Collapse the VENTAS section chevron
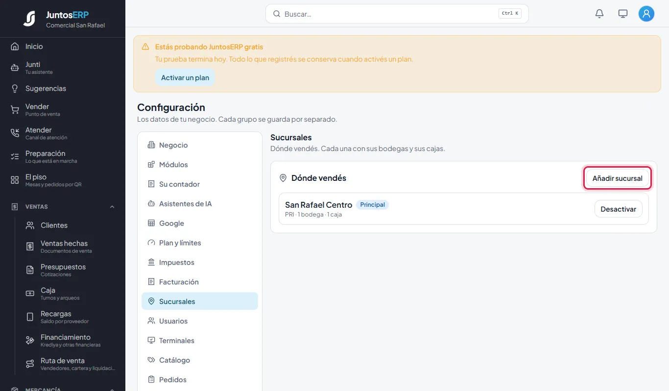This screenshot has height=391, width=669. click(112, 207)
